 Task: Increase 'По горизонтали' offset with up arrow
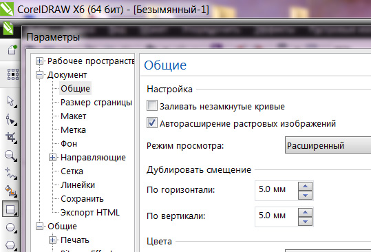[x=305, y=186]
